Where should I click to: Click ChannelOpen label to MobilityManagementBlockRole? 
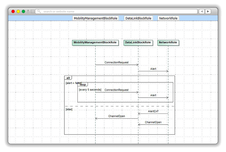pyautogui.click(x=117, y=116)
